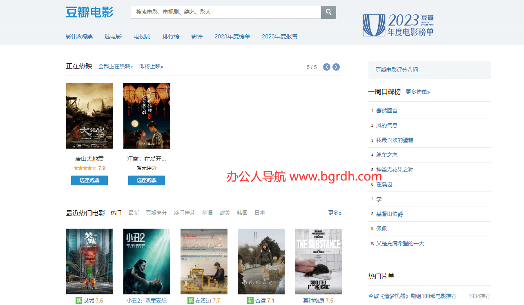This screenshot has width=524, height=305.
Task: Click the magnifier search button
Action: (328, 12)
